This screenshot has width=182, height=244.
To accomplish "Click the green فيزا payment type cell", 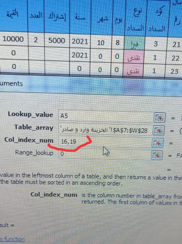I will point(134,44).
